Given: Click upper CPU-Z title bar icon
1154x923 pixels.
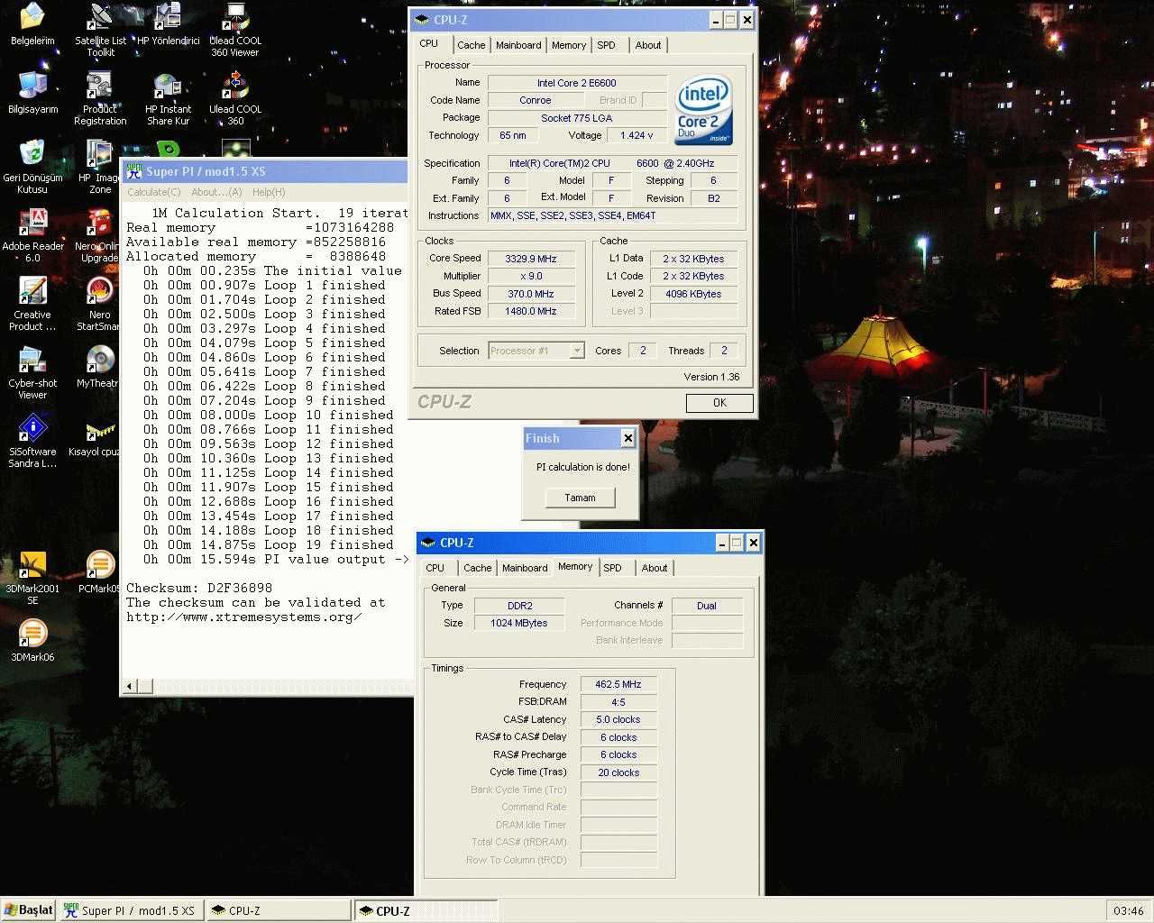Looking at the screenshot, I should (422, 20).
